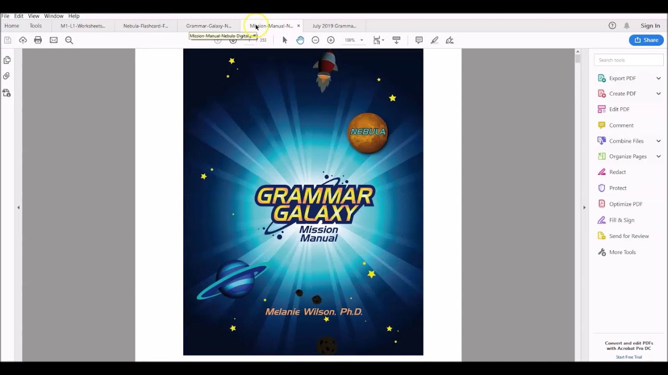The width and height of the screenshot is (668, 375).
Task: Open the Window menu
Action: click(x=54, y=16)
